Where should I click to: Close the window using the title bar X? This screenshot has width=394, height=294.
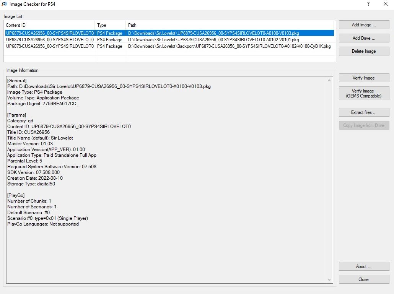tap(386, 5)
